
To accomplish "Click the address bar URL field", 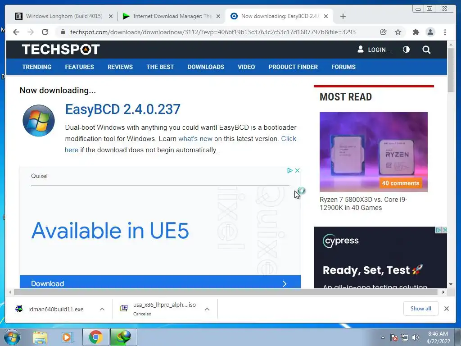I will (213, 32).
